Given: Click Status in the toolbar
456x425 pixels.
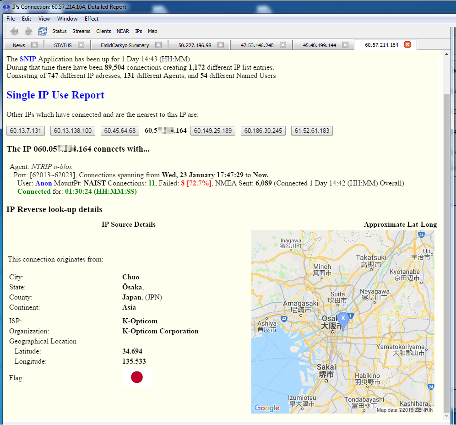Looking at the screenshot, I should pyautogui.click(x=60, y=31).
